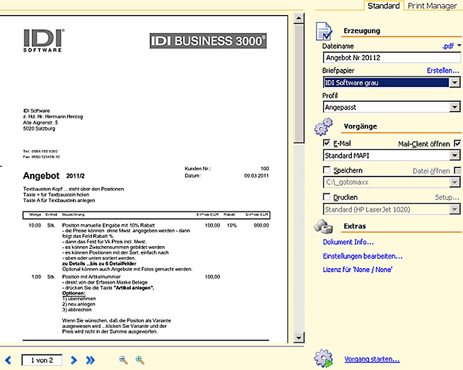The image size is (463, 370).
Task: Click the Angebot heading in the preview
Action: coord(41,176)
